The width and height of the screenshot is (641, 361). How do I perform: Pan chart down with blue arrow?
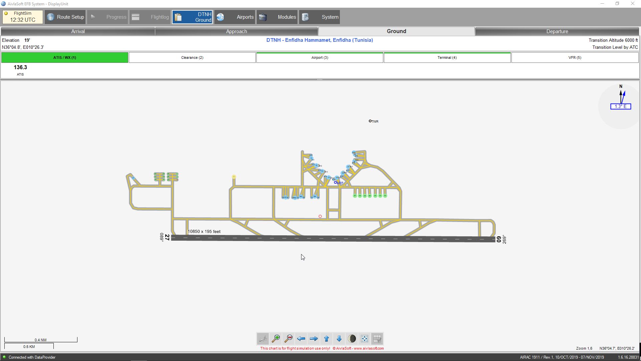pos(339,339)
